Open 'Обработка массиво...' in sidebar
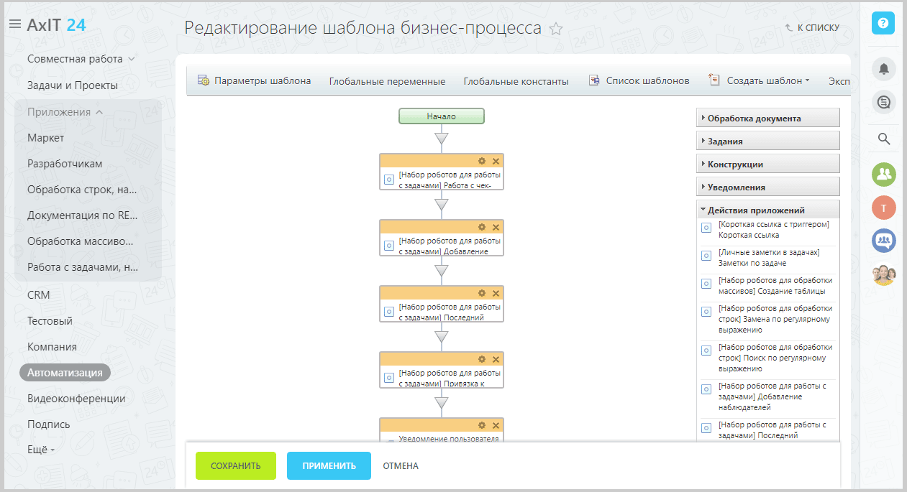Screen dimensions: 907x492 [x=81, y=241]
